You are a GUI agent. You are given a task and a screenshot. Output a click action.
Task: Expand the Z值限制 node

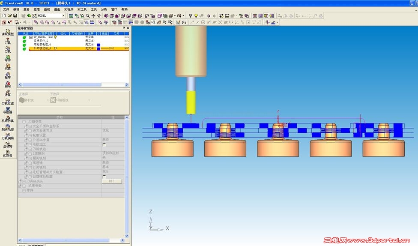[x=30, y=154]
